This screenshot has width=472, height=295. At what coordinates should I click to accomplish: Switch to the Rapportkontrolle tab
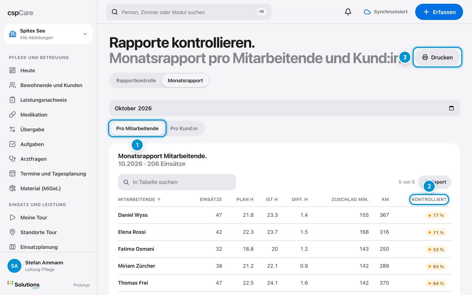click(x=136, y=81)
